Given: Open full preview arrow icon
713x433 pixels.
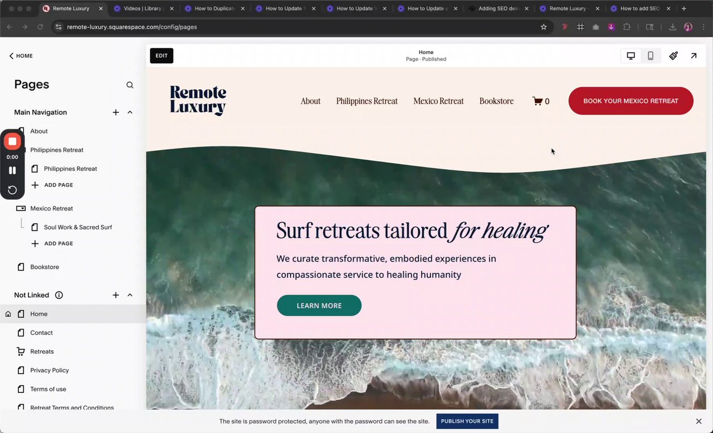Looking at the screenshot, I should 694,56.
